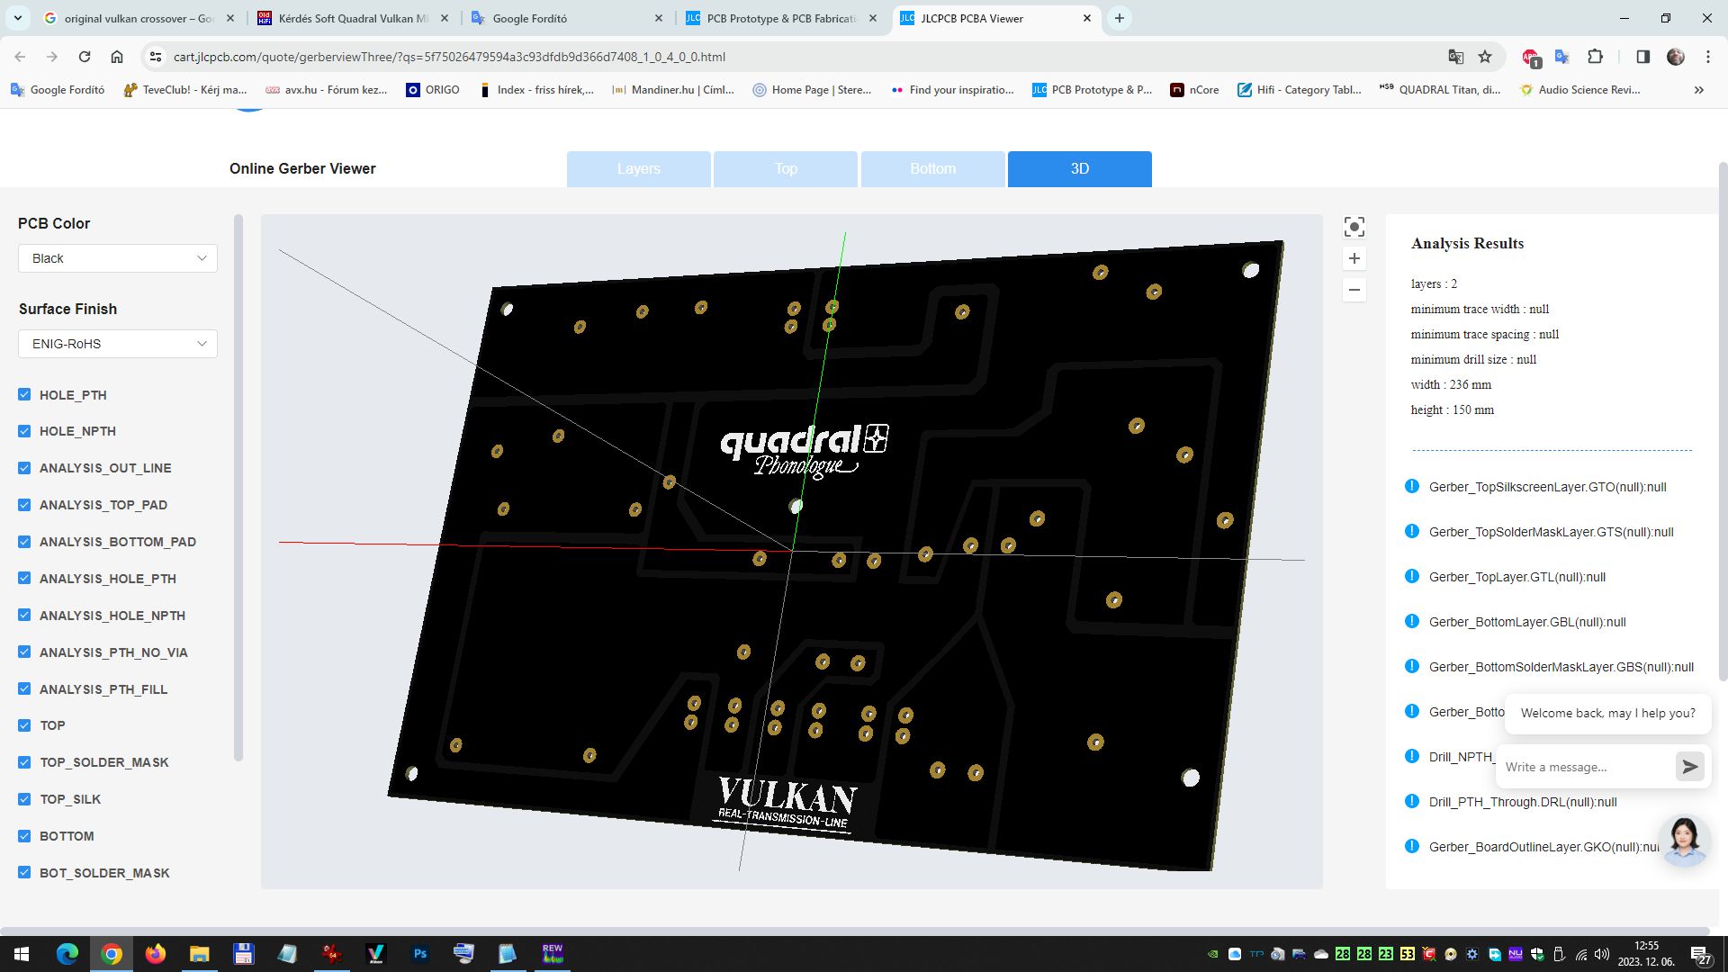Zoom out the 3D view with minus
1728x972 pixels.
click(x=1354, y=290)
